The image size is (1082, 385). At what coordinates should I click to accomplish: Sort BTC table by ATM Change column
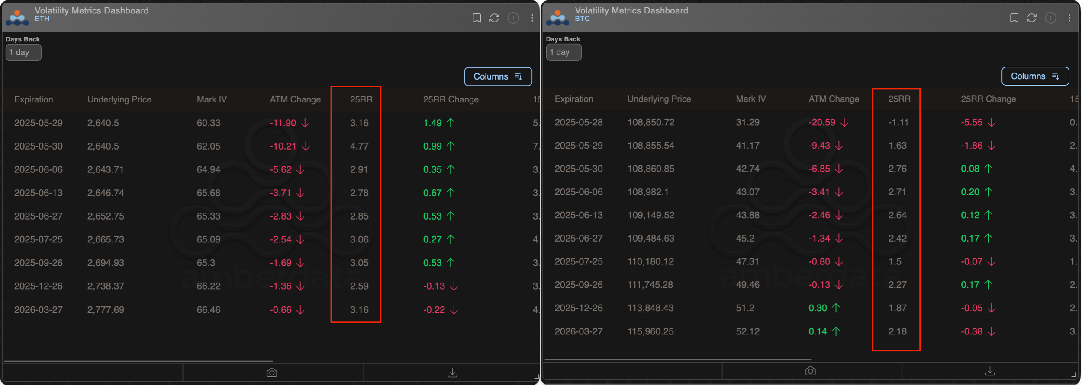point(834,99)
